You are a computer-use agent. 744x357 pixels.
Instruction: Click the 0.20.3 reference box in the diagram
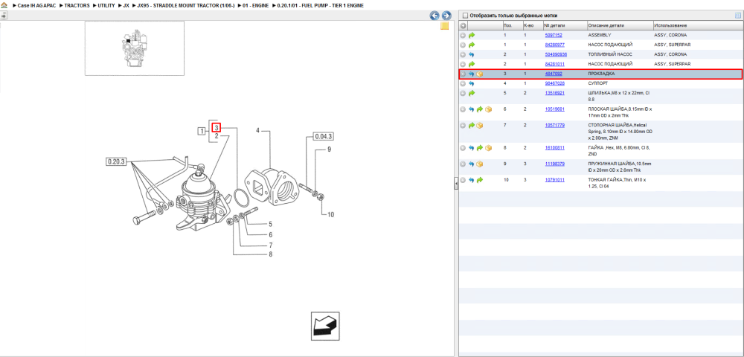115,162
